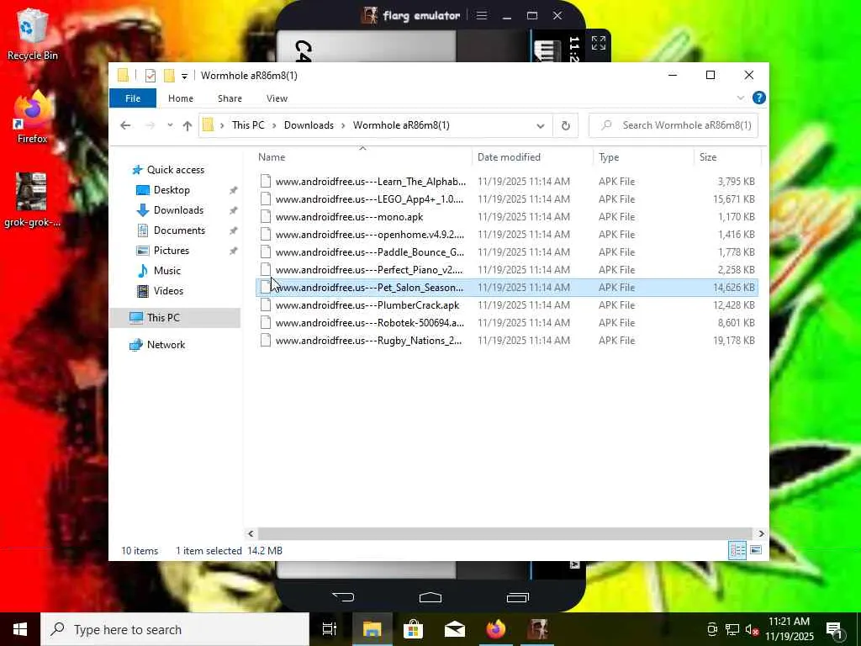Open the View ribbon tab
This screenshot has width=861, height=646.
point(277,98)
